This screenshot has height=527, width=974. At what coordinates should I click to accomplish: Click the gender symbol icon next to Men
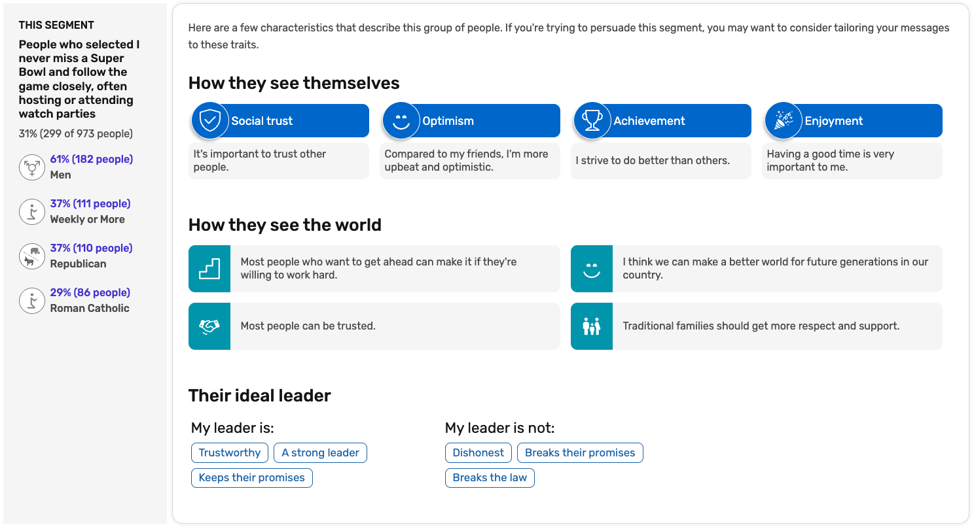[31, 167]
